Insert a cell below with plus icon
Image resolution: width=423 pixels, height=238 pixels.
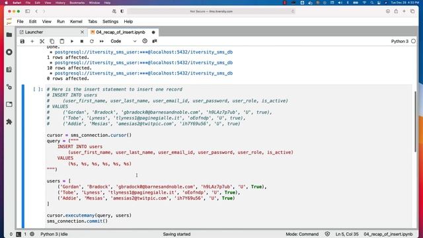(32, 41)
